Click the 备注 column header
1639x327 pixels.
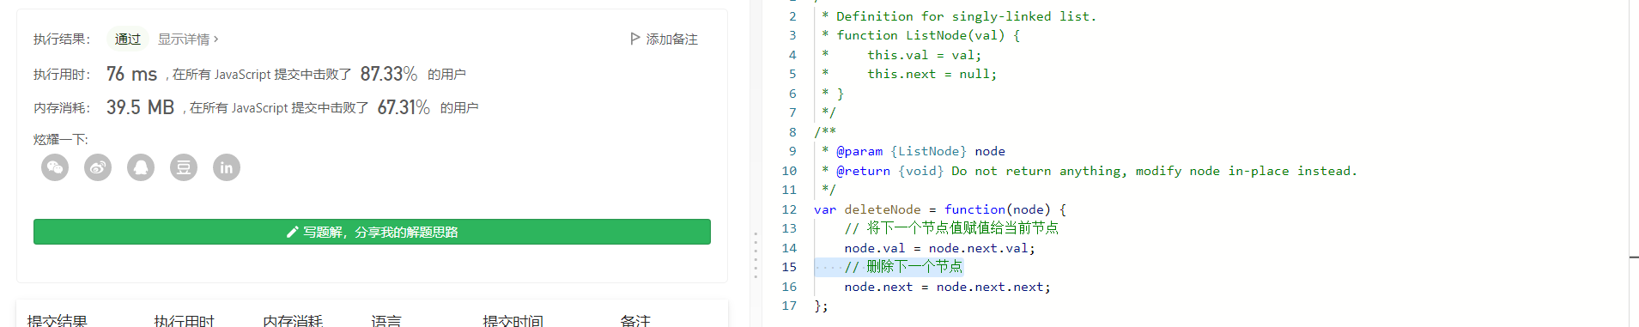coord(635,321)
